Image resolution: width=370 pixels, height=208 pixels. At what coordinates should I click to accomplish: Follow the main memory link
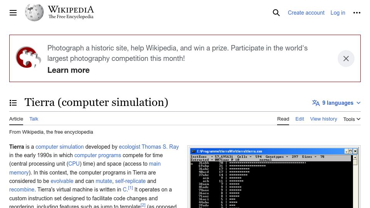85,168
